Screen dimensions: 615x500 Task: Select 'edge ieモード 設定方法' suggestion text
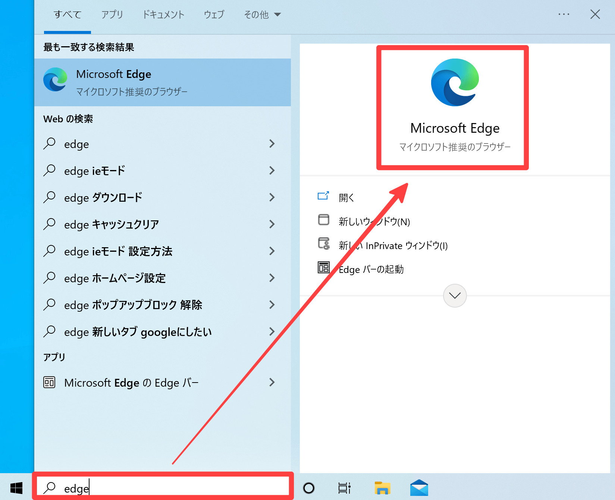(x=118, y=251)
